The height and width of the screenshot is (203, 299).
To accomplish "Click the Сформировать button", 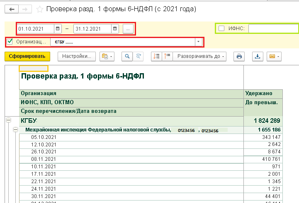I will [x=27, y=56].
